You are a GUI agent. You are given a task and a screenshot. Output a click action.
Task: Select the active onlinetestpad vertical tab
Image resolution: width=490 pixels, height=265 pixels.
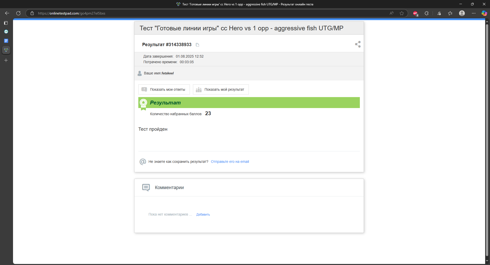[x=6, y=50]
